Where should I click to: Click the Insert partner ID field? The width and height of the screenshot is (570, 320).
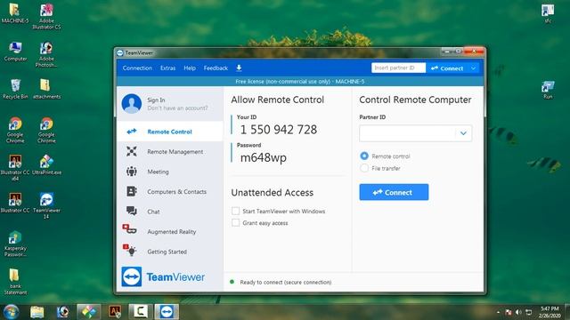pos(398,68)
